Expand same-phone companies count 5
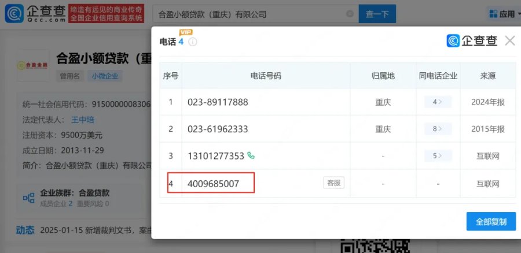Viewport: 521px width, 253px height. click(x=438, y=155)
